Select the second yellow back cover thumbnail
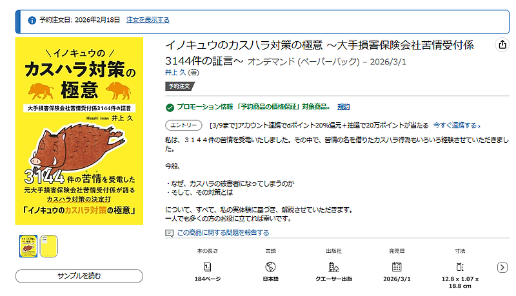This screenshot has width=516, height=296. (x=49, y=246)
